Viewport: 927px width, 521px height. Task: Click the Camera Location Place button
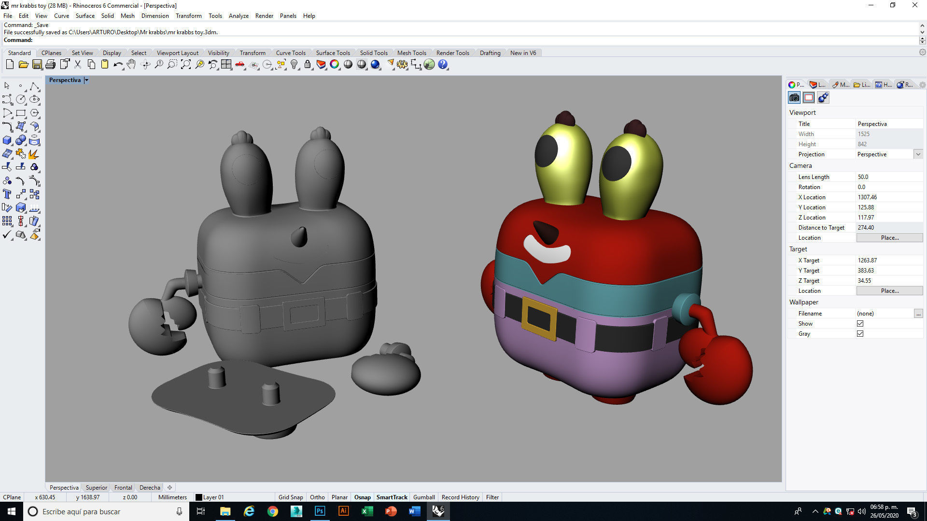point(889,238)
